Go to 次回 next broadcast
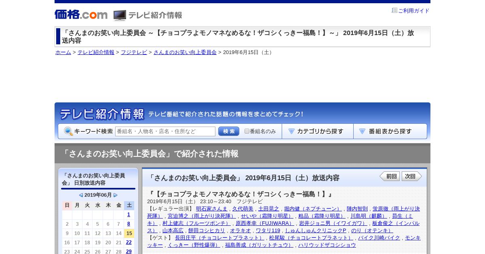The width and height of the screenshot is (485, 254). click(412, 176)
